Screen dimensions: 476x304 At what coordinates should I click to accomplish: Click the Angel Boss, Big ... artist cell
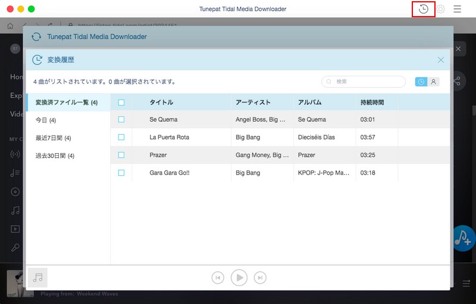pos(261,119)
